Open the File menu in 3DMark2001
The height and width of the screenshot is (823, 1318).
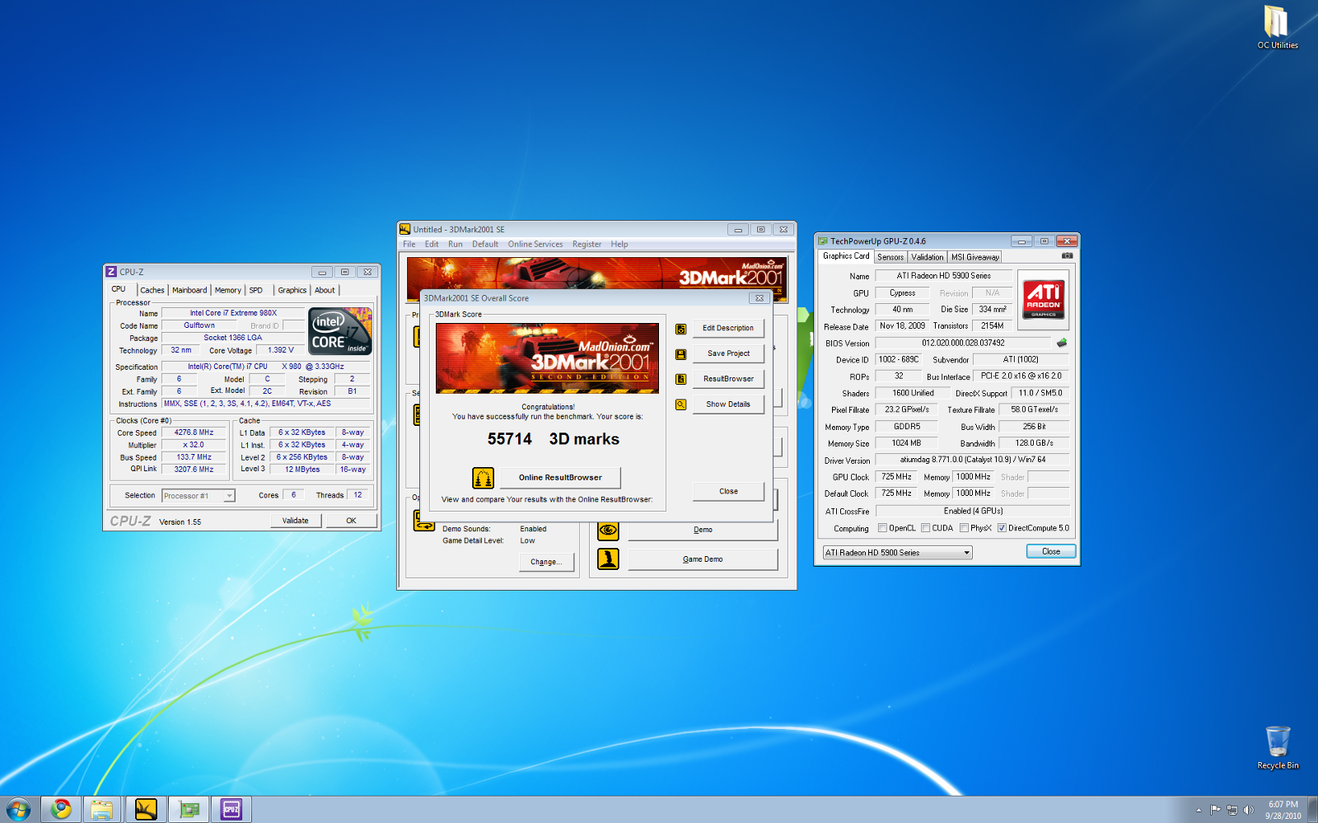click(409, 244)
